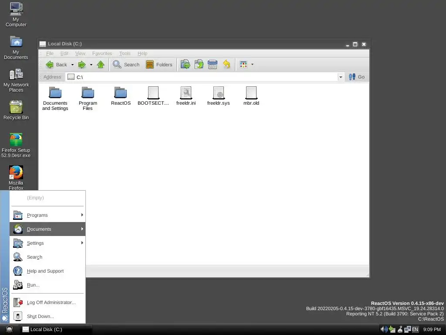Viewport: 446px width, 335px height.
Task: Open the View menu
Action: (80, 53)
